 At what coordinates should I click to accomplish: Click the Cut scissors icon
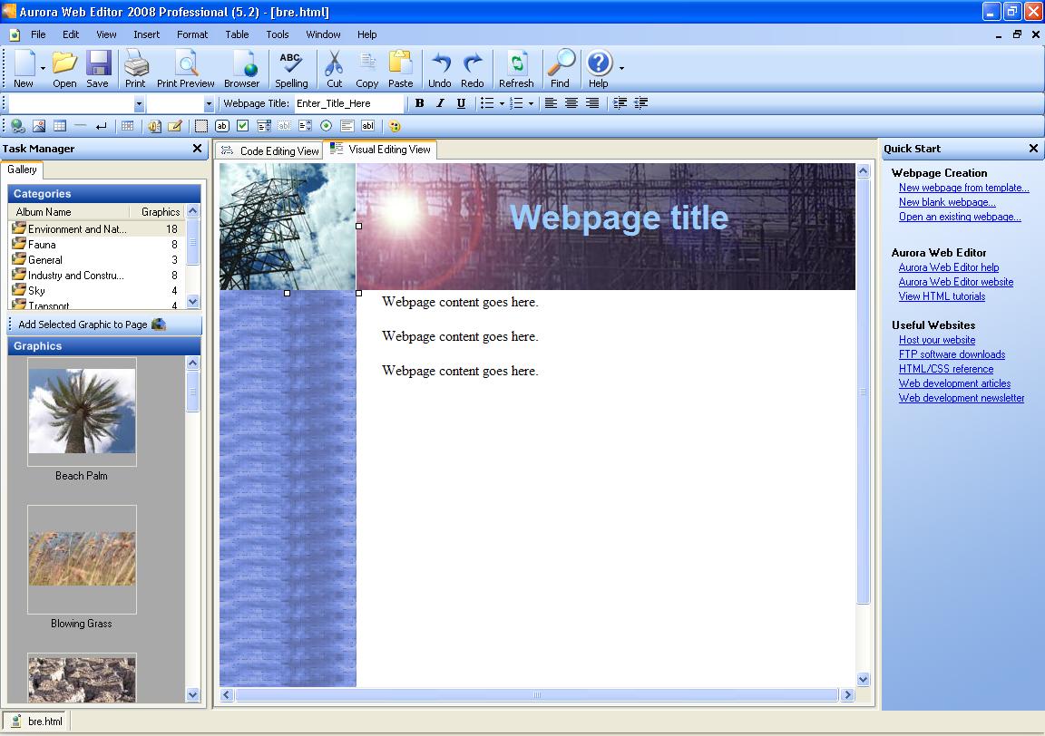[335, 69]
